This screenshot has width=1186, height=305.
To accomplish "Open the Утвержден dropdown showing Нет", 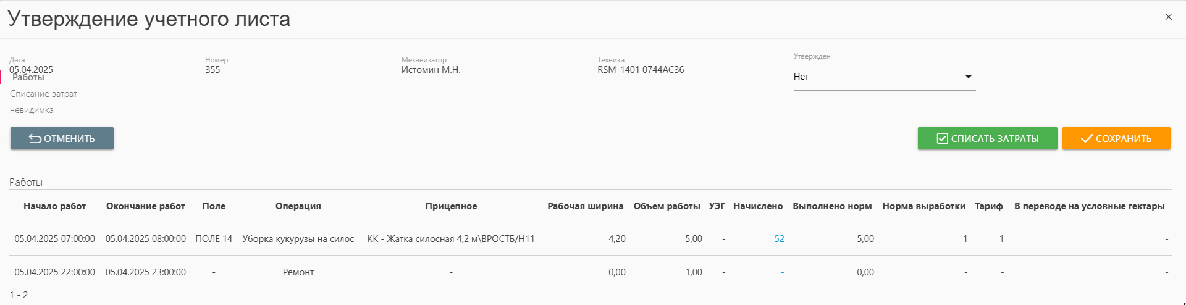I will 884,77.
